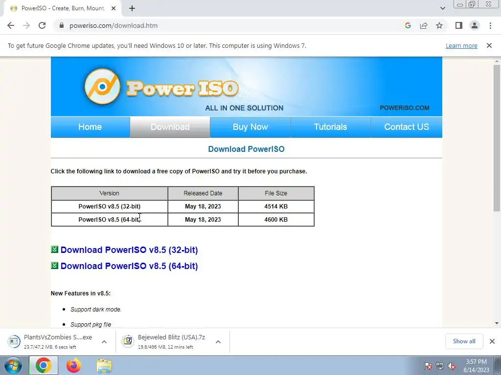Click green arrow icon beside 32-bit download
The width and height of the screenshot is (501, 375).
tap(55, 250)
